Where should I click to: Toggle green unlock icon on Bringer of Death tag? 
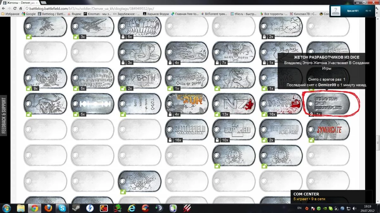(123, 88)
